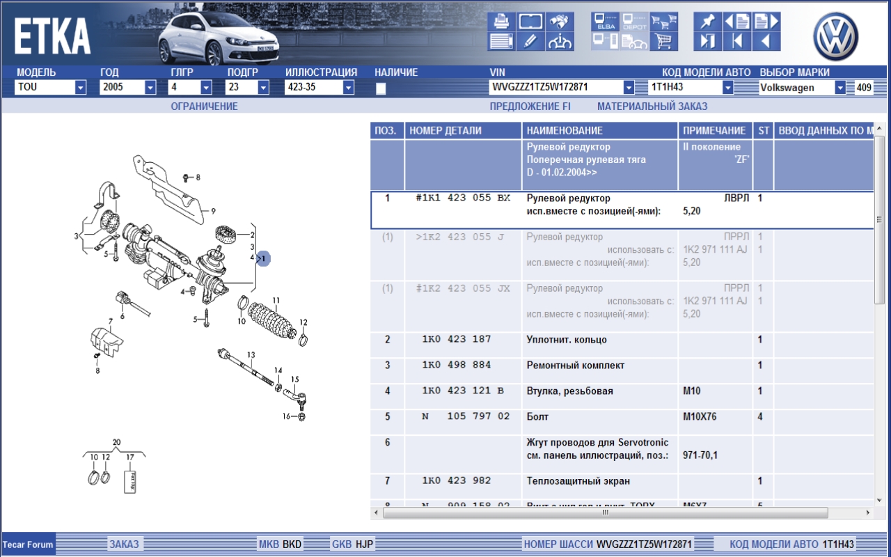Click the ETKA logo
The height and width of the screenshot is (557, 891).
[52, 37]
